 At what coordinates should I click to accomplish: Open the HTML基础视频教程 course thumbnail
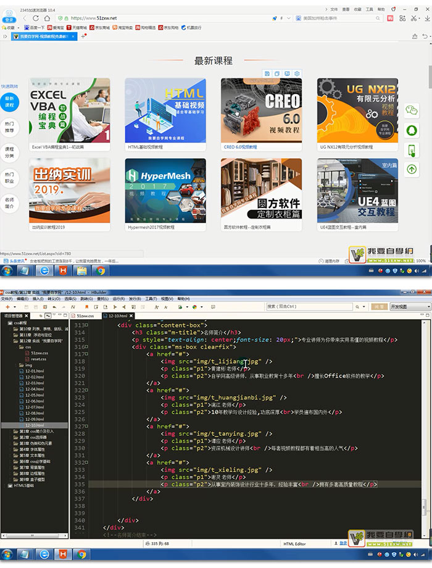[x=165, y=111]
